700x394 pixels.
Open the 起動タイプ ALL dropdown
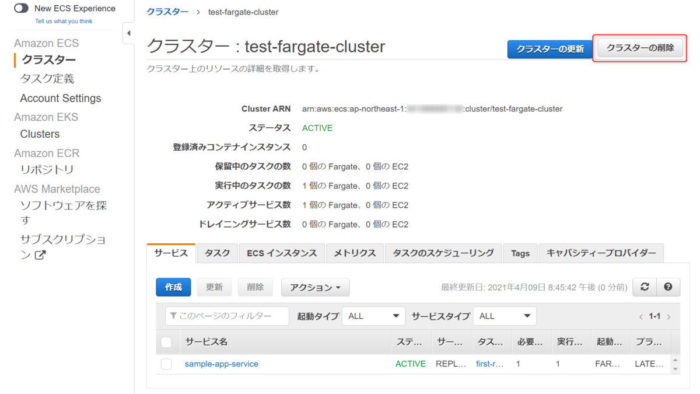pos(373,315)
